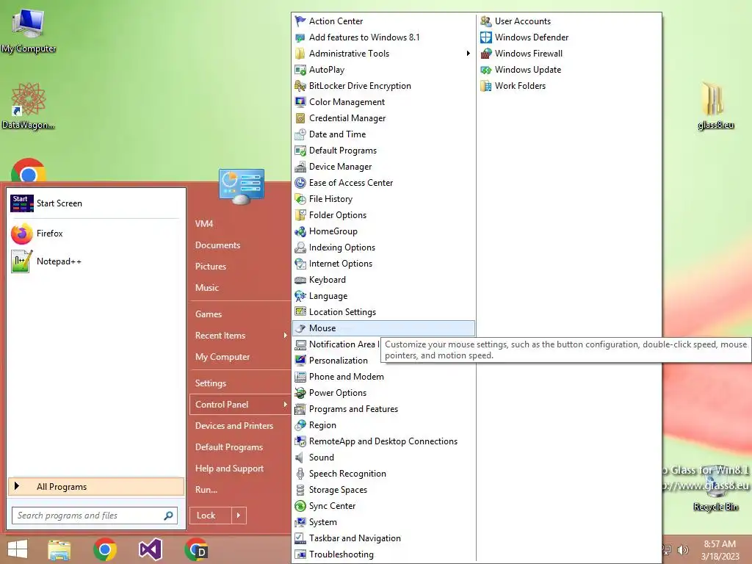Click the Windows Firewall brick icon
The width and height of the screenshot is (752, 564).
[x=486, y=53]
